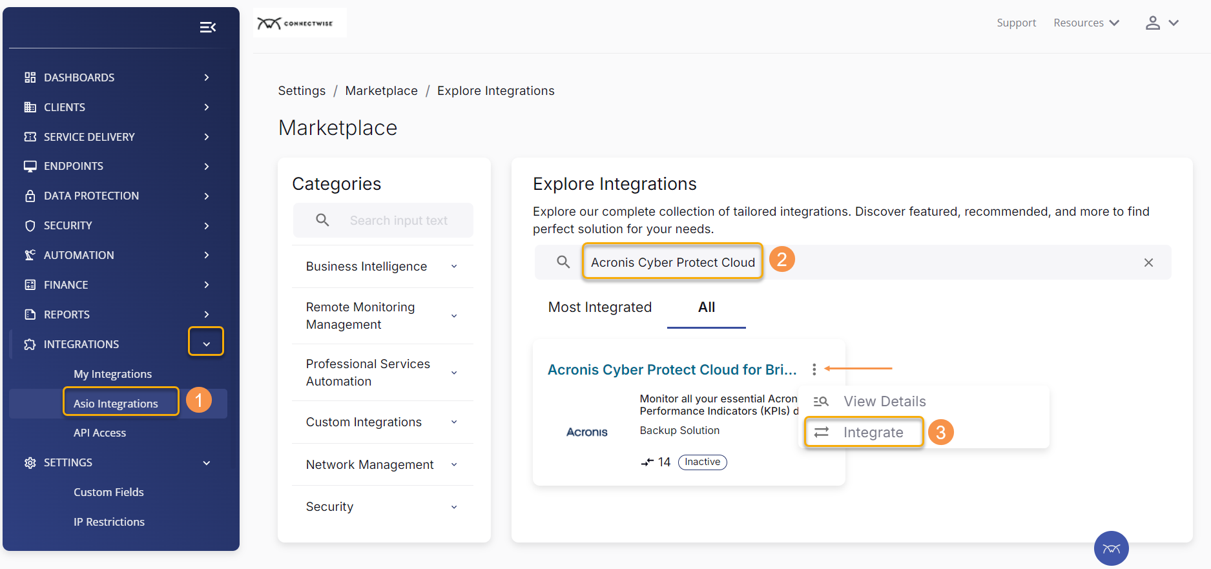Click the ConnectWise logo
The height and width of the screenshot is (569, 1211).
295,23
